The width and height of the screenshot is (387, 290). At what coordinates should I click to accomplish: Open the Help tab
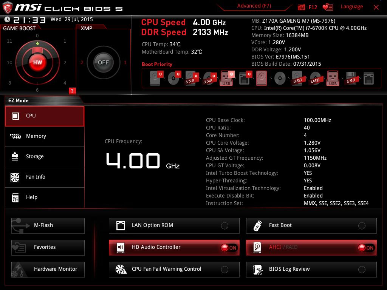[45, 197]
